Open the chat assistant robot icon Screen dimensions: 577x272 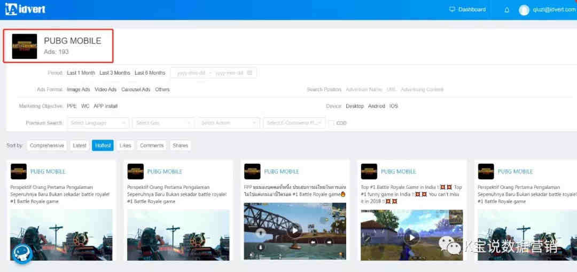(x=22, y=254)
